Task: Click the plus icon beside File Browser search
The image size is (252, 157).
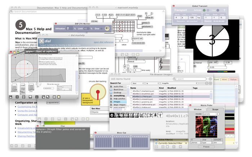Action: point(211,78)
